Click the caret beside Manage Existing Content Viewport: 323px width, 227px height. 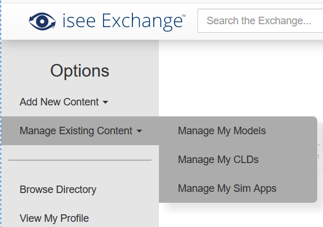point(139,131)
